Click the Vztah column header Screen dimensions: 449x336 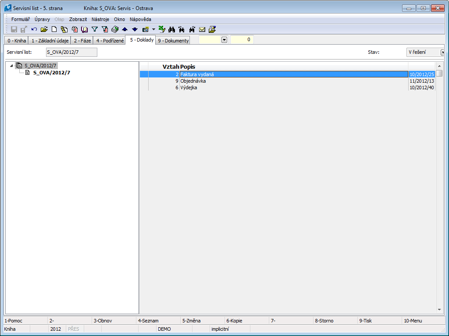point(171,66)
